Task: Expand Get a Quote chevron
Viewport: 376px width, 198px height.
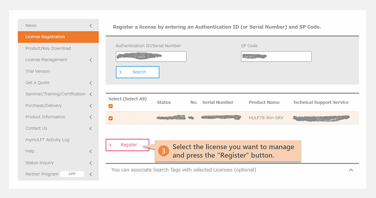Action: [91, 83]
